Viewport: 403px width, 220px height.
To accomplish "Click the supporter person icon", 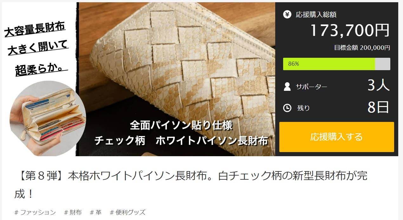I will pyautogui.click(x=287, y=86).
